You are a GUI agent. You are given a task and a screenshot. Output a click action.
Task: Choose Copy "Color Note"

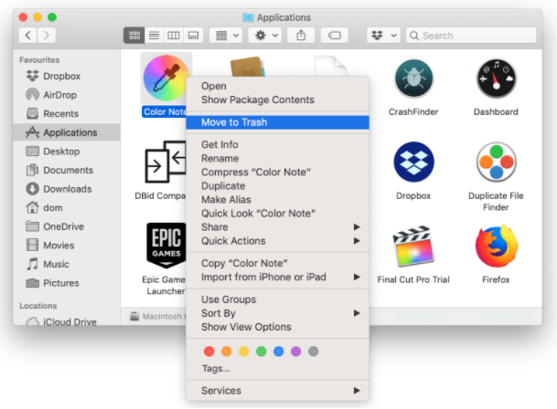[x=277, y=263]
